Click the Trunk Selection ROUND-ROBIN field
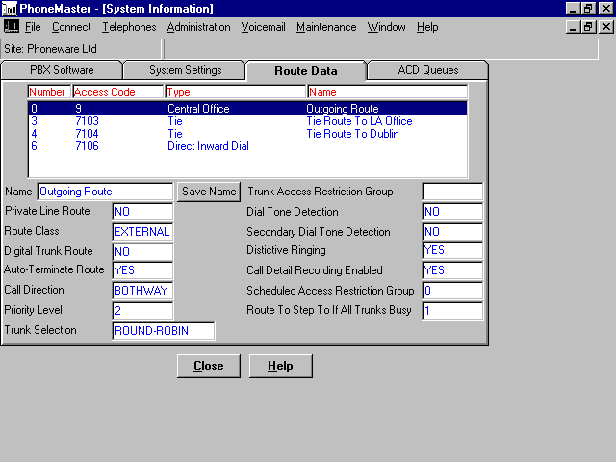The image size is (616, 462). pos(164,331)
